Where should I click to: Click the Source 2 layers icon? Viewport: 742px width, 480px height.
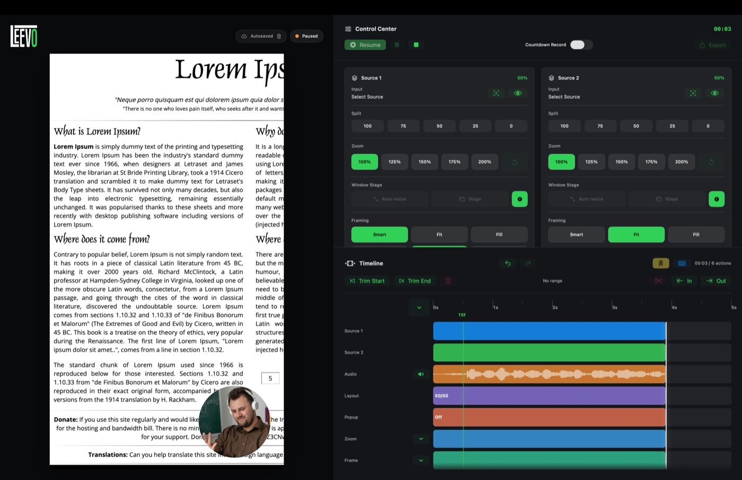[x=552, y=78]
